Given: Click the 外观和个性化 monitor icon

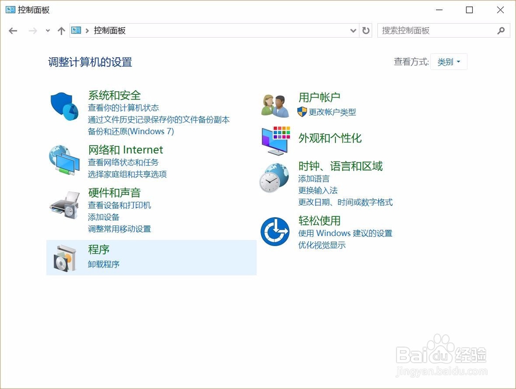Looking at the screenshot, I should pyautogui.click(x=274, y=140).
